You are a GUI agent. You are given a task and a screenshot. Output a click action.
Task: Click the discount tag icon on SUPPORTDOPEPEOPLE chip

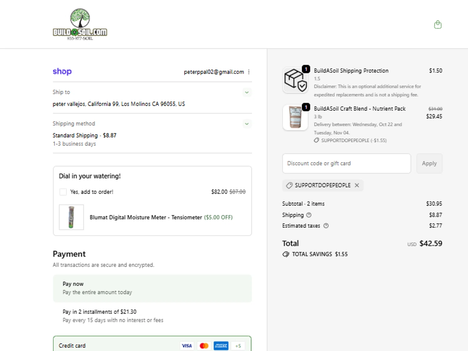pos(289,185)
